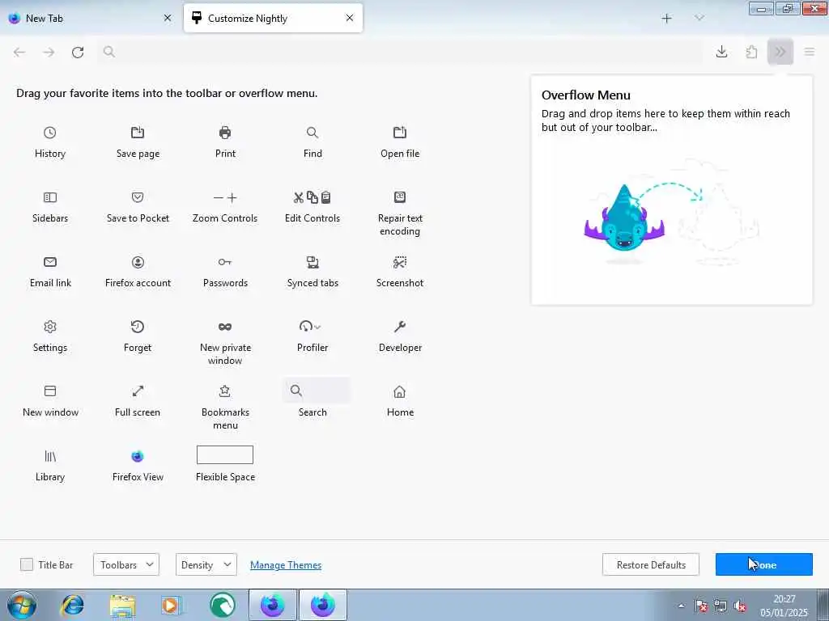The image size is (829, 621).
Task: Click the Profiler icon
Action: [310, 327]
